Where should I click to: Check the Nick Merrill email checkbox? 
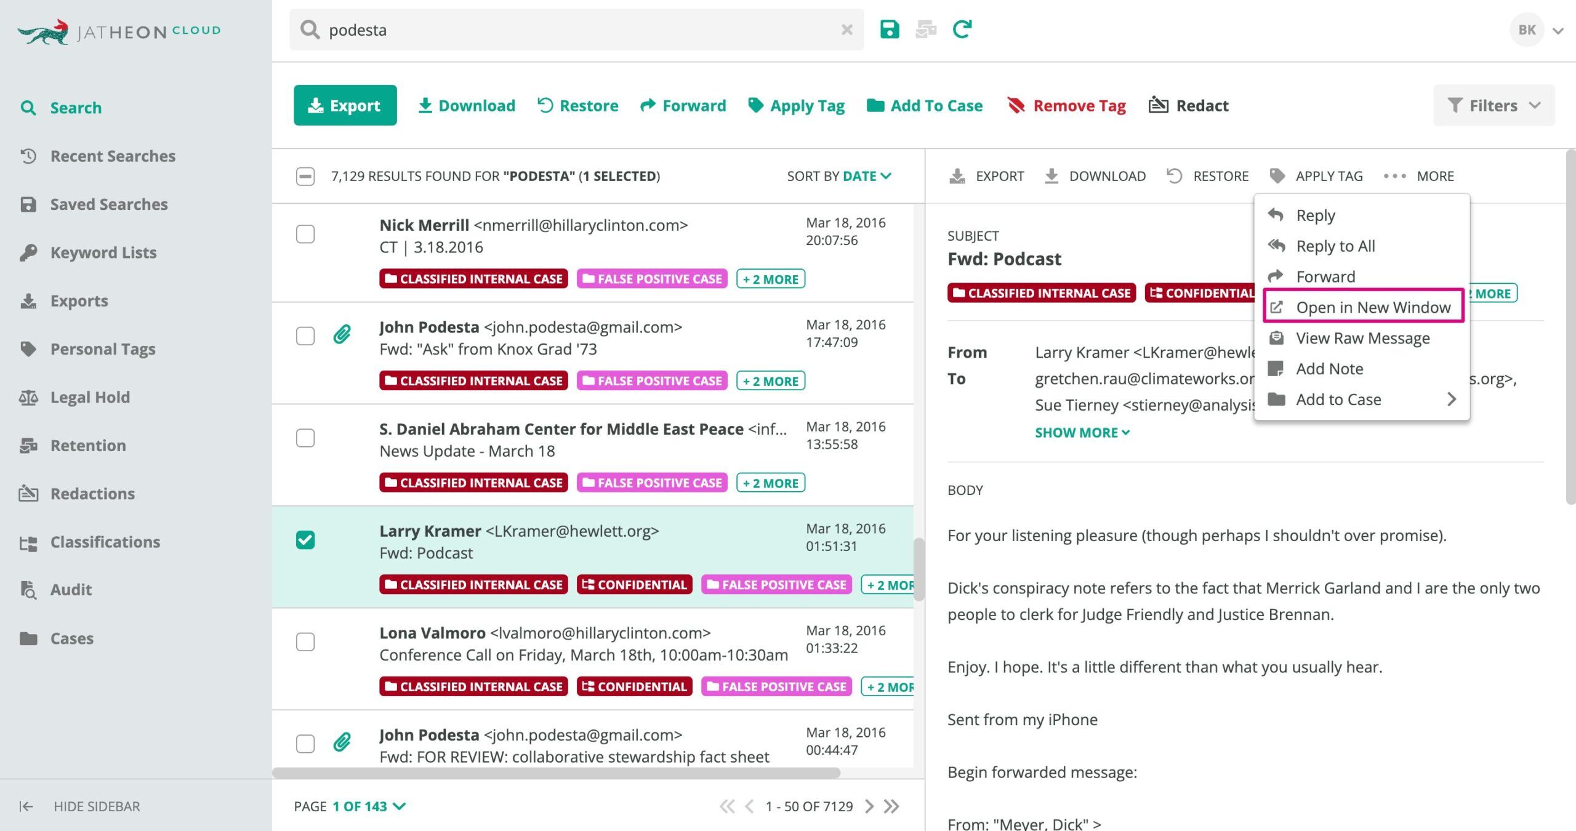305,234
